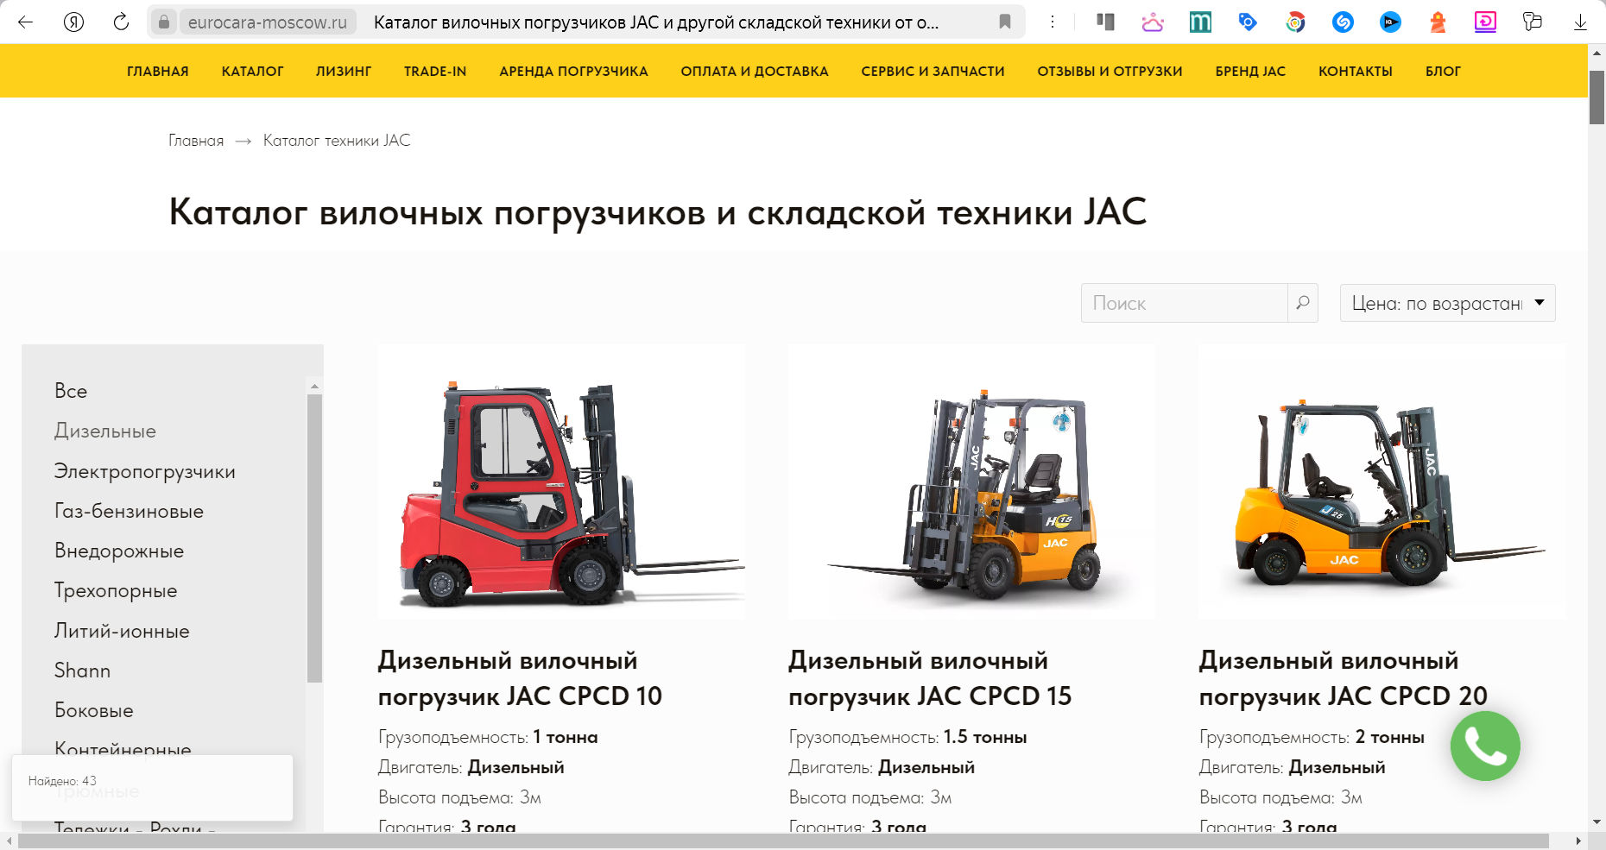Click the page vertical scrollbar thumb

(x=1597, y=97)
